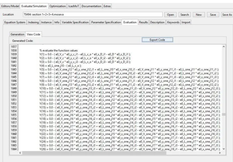Click code line starting with Y(26)

pyautogui.click(x=130, y=149)
